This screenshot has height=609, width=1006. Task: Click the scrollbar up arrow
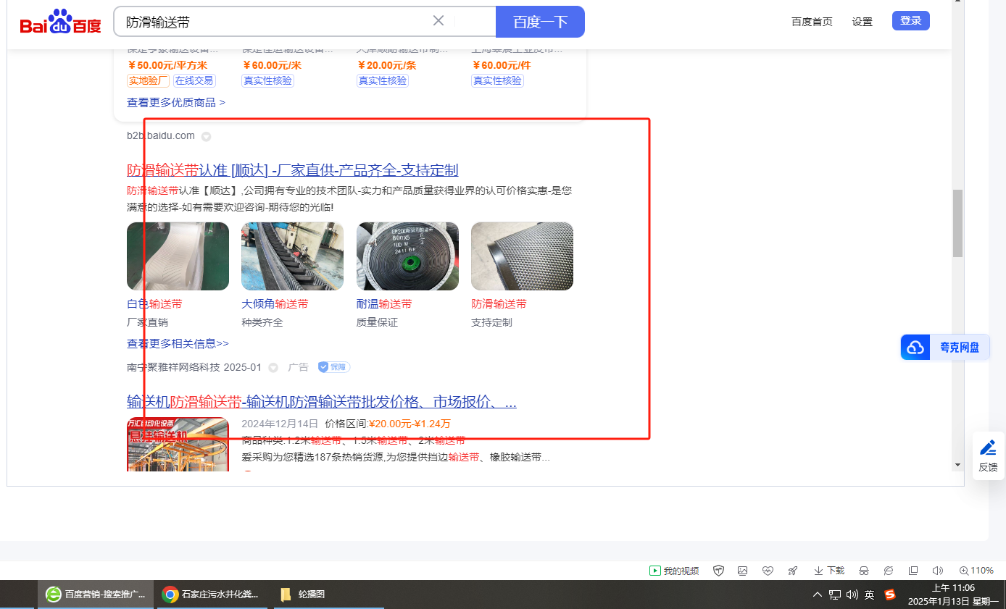point(958,3)
